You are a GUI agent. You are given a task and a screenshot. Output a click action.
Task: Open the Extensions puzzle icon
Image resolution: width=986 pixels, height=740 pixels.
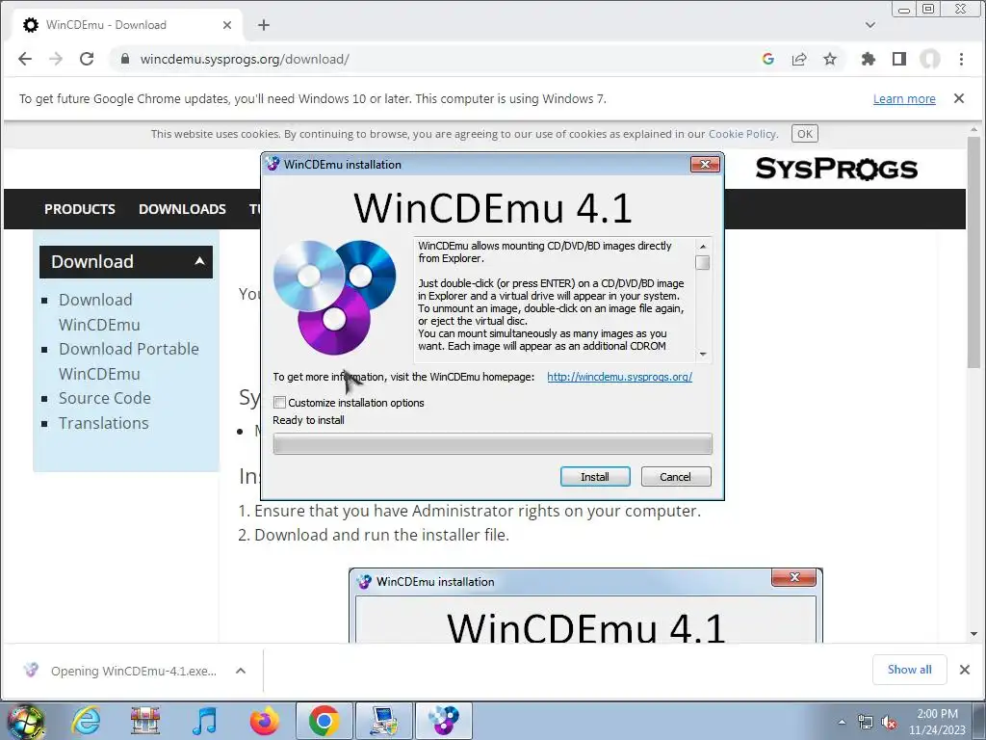869,59
